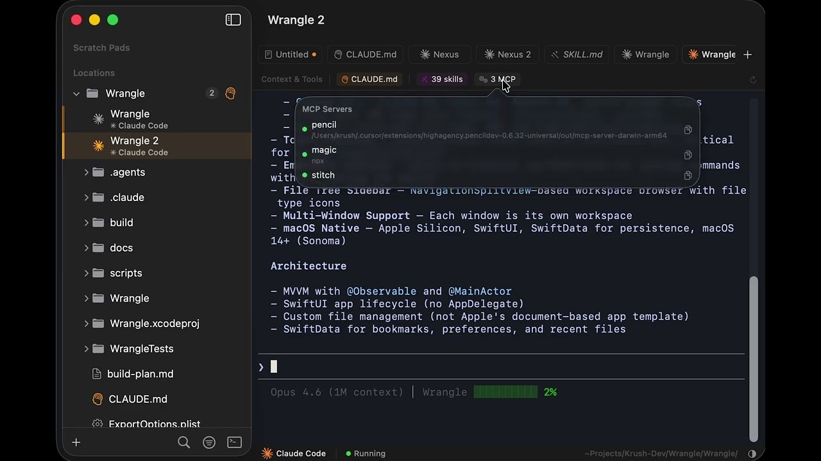
Task: Click the pencil MCP server row
Action: click(497, 130)
